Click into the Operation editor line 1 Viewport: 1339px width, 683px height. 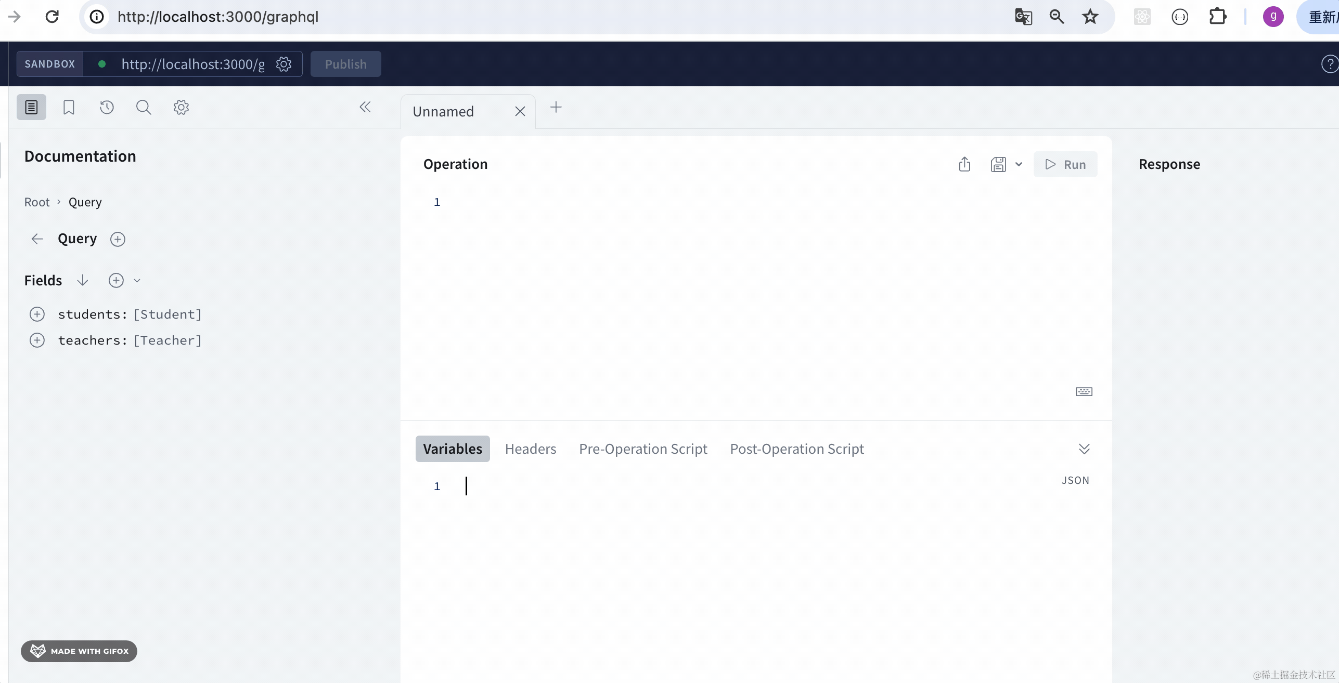pos(676,202)
